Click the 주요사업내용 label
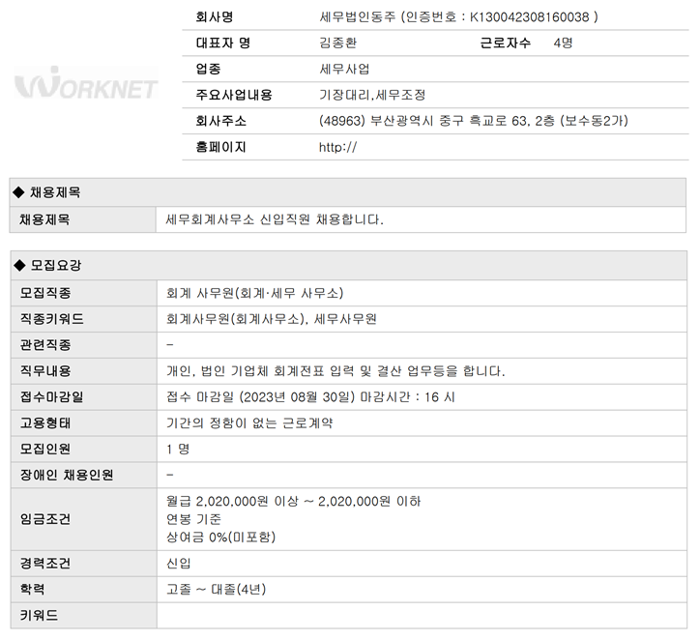This screenshot has height=640, width=700. click(233, 95)
